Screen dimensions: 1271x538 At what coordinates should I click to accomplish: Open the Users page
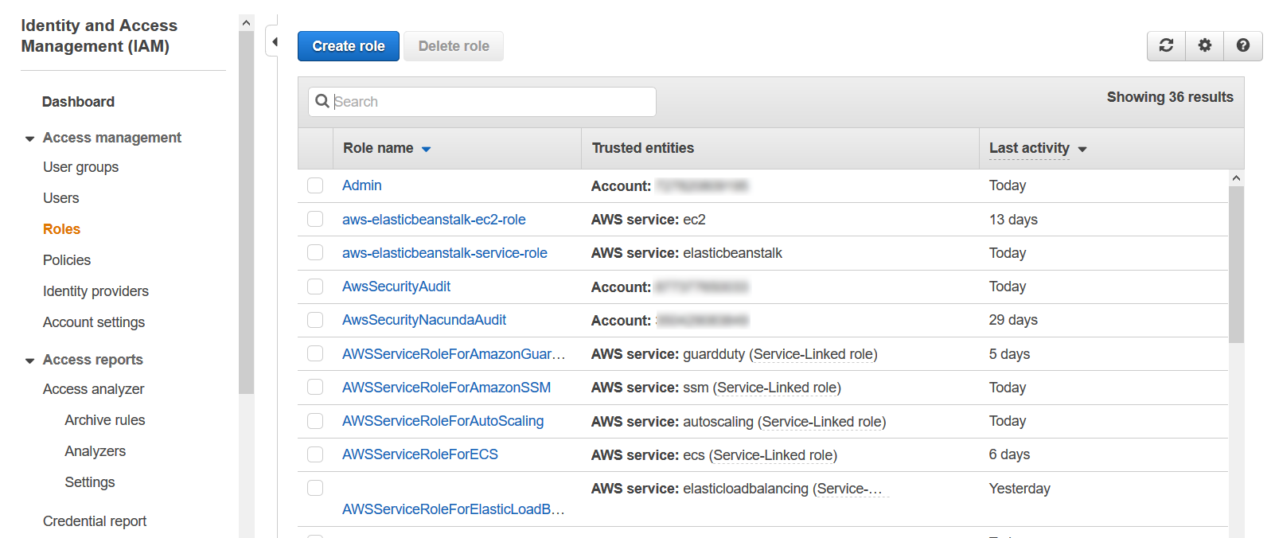click(60, 198)
